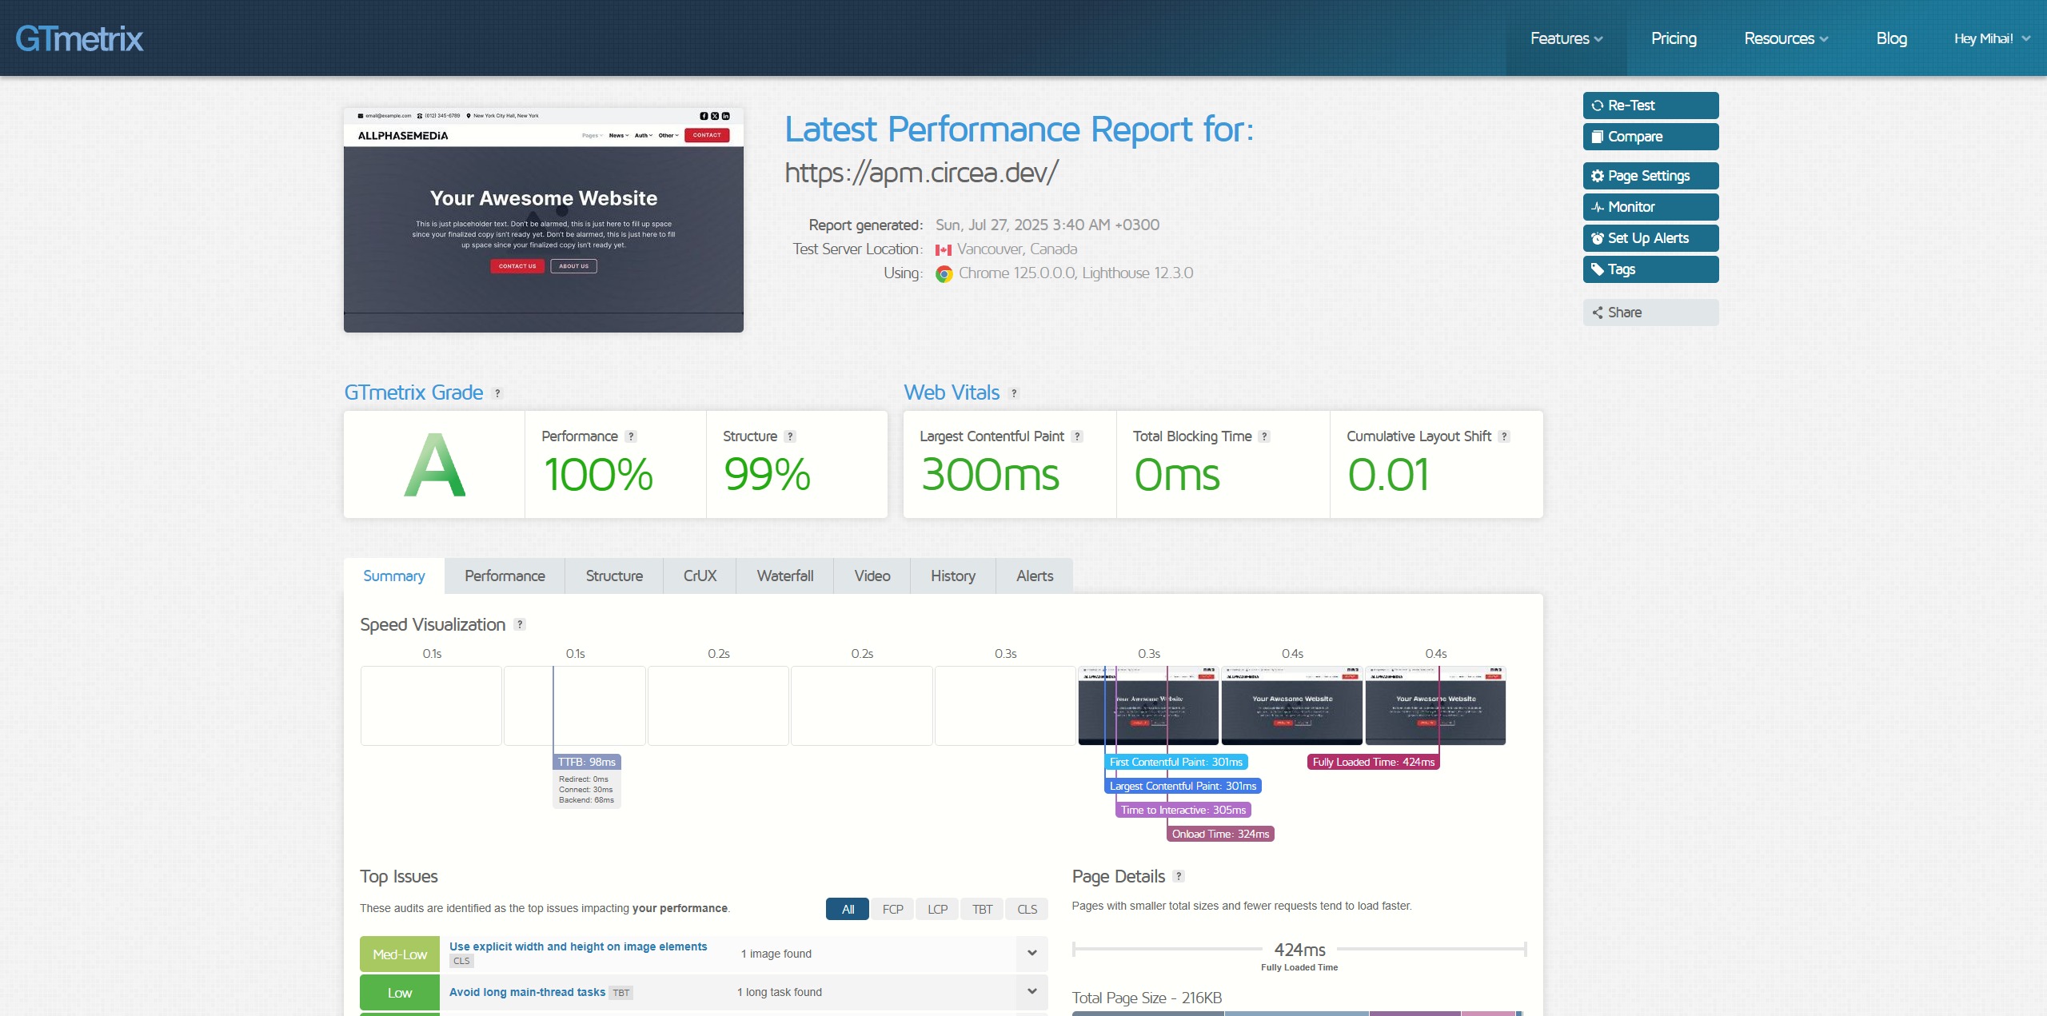
Task: Click Set Up Alerts
Action: pos(1650,238)
